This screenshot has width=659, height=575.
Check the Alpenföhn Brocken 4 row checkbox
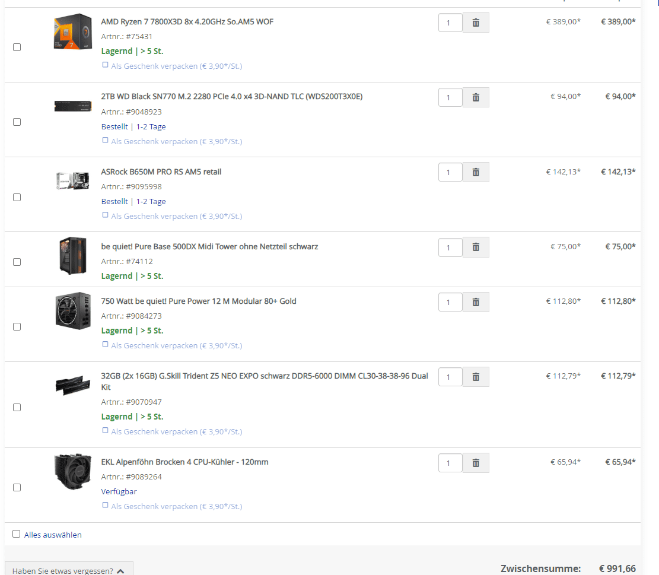[x=17, y=488]
